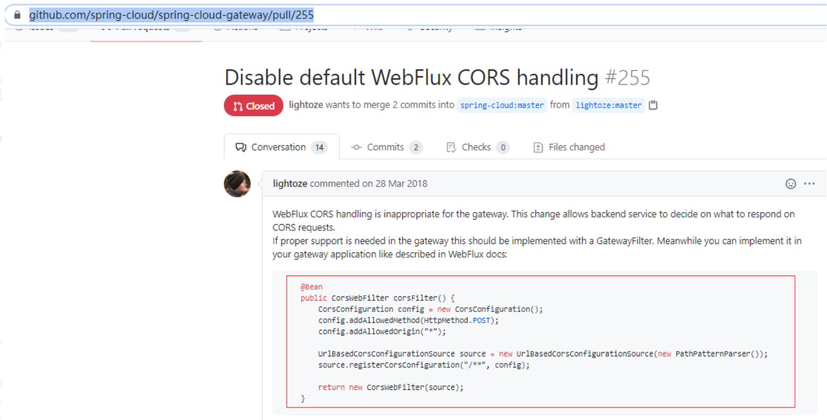Open the spring-cloud:master base branch link
This screenshot has height=420, width=827.
click(x=502, y=105)
